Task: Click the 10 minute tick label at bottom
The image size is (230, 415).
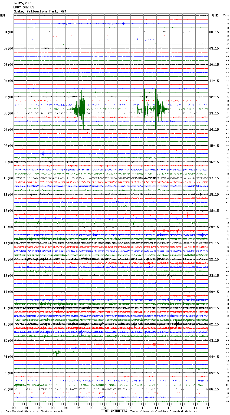Action: [144, 408]
